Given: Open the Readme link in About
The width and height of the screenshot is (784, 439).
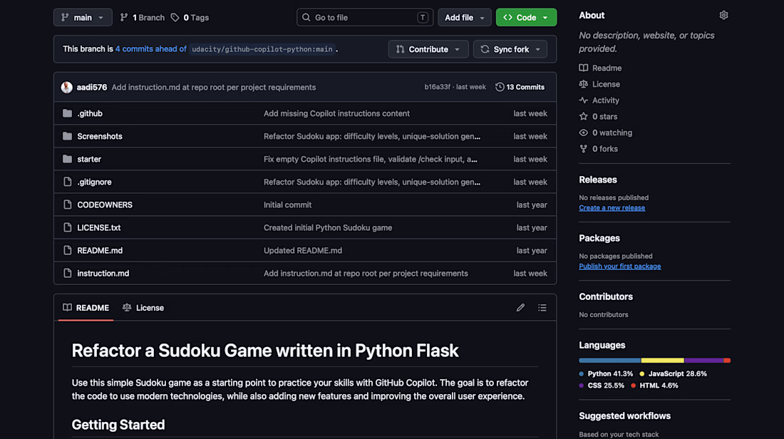Looking at the screenshot, I should coord(601,68).
